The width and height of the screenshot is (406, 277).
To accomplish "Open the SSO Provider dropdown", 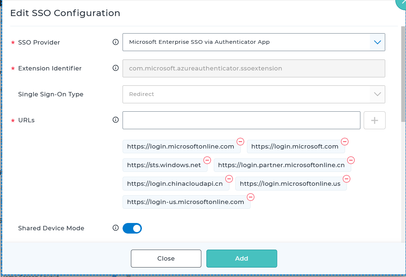I will 254,42.
